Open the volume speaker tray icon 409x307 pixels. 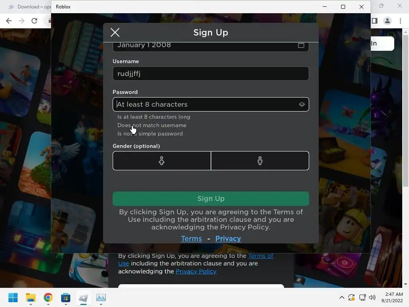coord(372,297)
